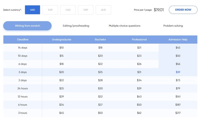The height and width of the screenshot is (119, 199).
Task: Click the 24 hours deadline row
Action: (x=100, y=88)
